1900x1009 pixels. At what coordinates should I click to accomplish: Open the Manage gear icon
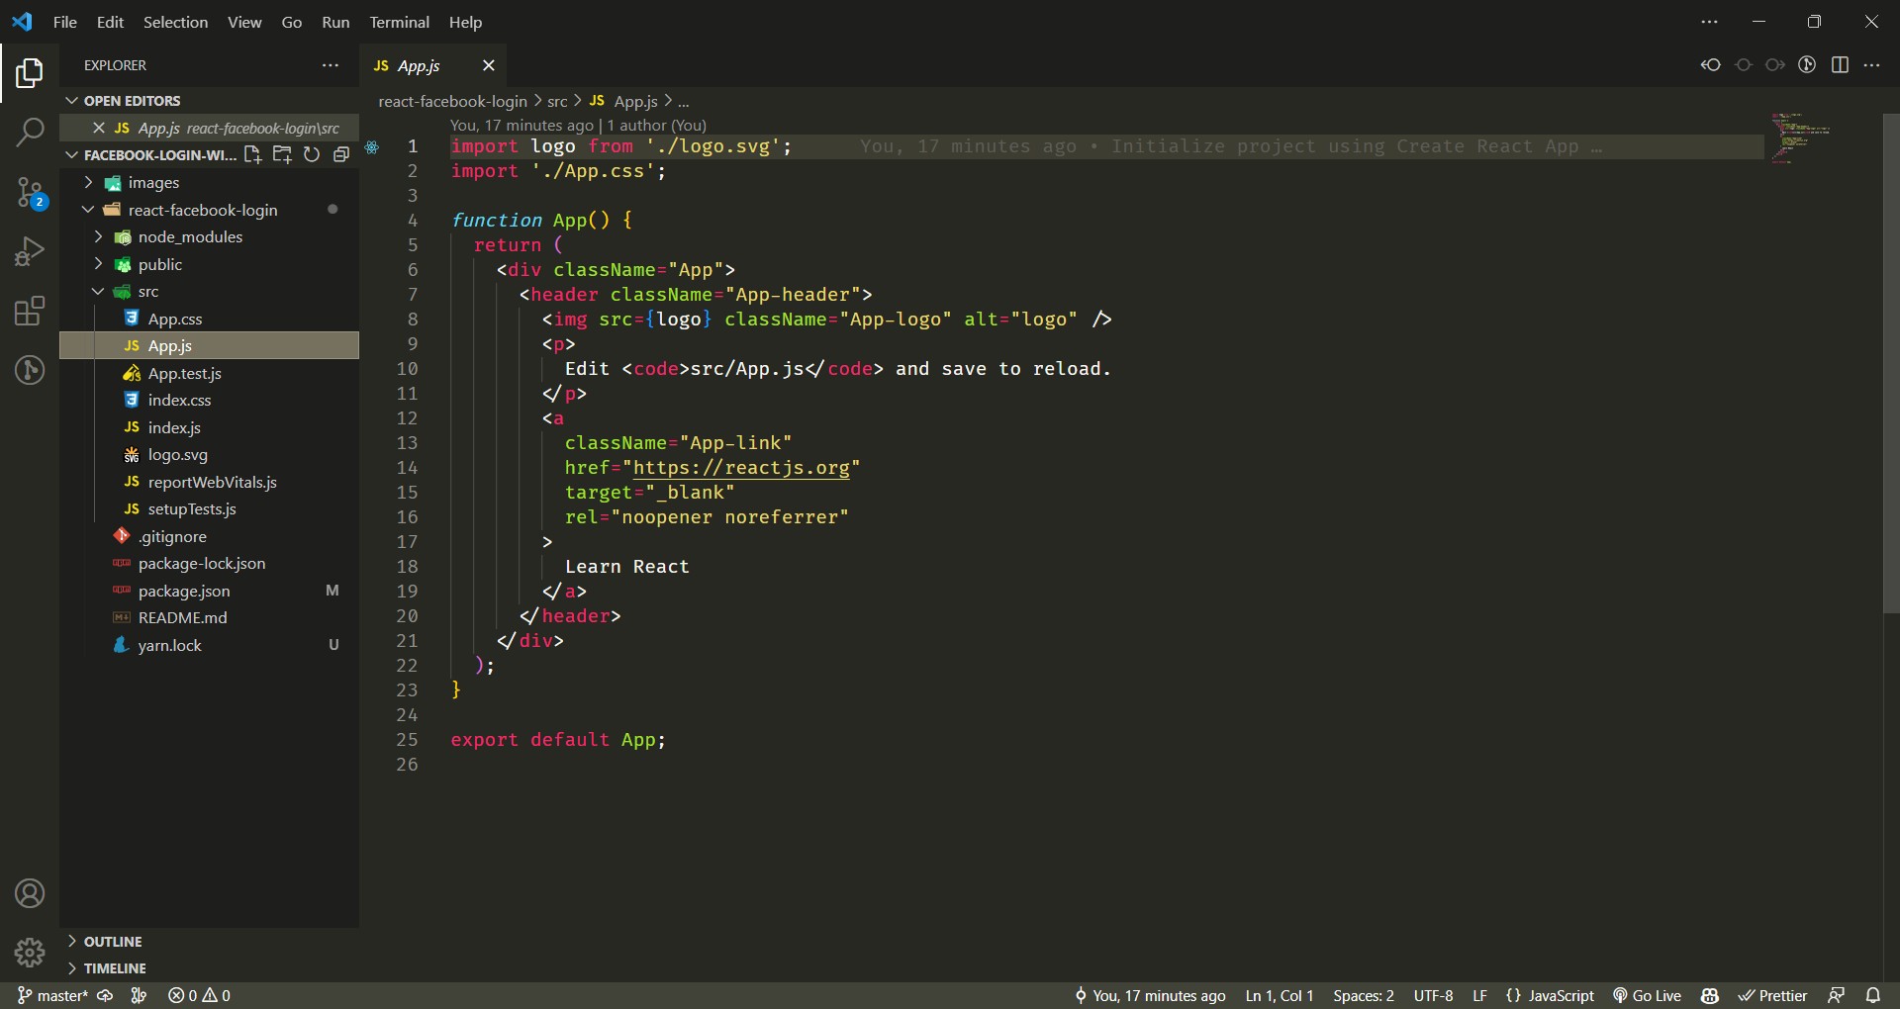click(x=30, y=953)
